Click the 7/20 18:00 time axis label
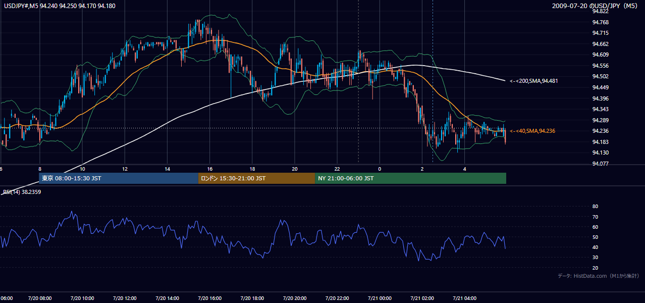Image resolution: width=645 pixels, height=303 pixels. pos(252,298)
